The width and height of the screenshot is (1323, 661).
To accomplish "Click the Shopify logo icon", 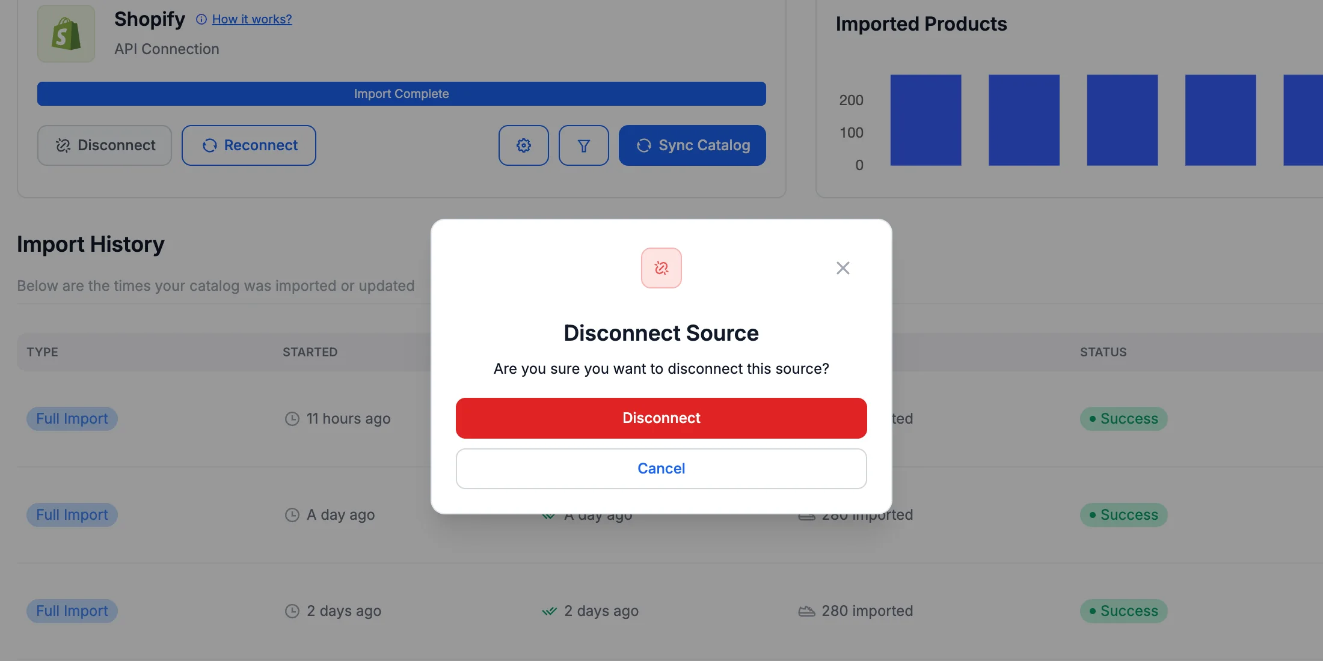I will pos(66,34).
